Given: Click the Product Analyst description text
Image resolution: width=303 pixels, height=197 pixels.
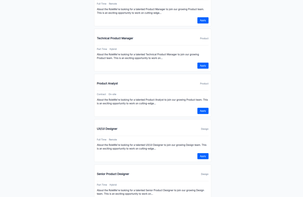Looking at the screenshot, I should [151, 102].
